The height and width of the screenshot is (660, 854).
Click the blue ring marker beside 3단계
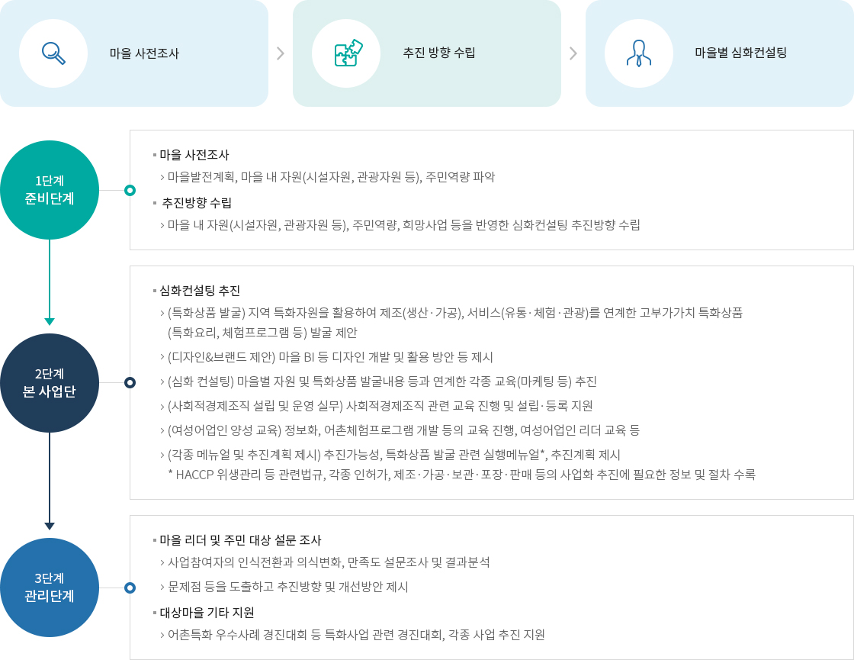(x=130, y=588)
